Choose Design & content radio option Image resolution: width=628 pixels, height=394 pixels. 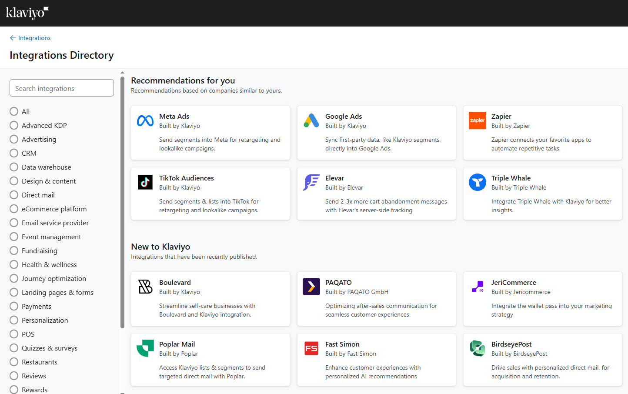[14, 181]
